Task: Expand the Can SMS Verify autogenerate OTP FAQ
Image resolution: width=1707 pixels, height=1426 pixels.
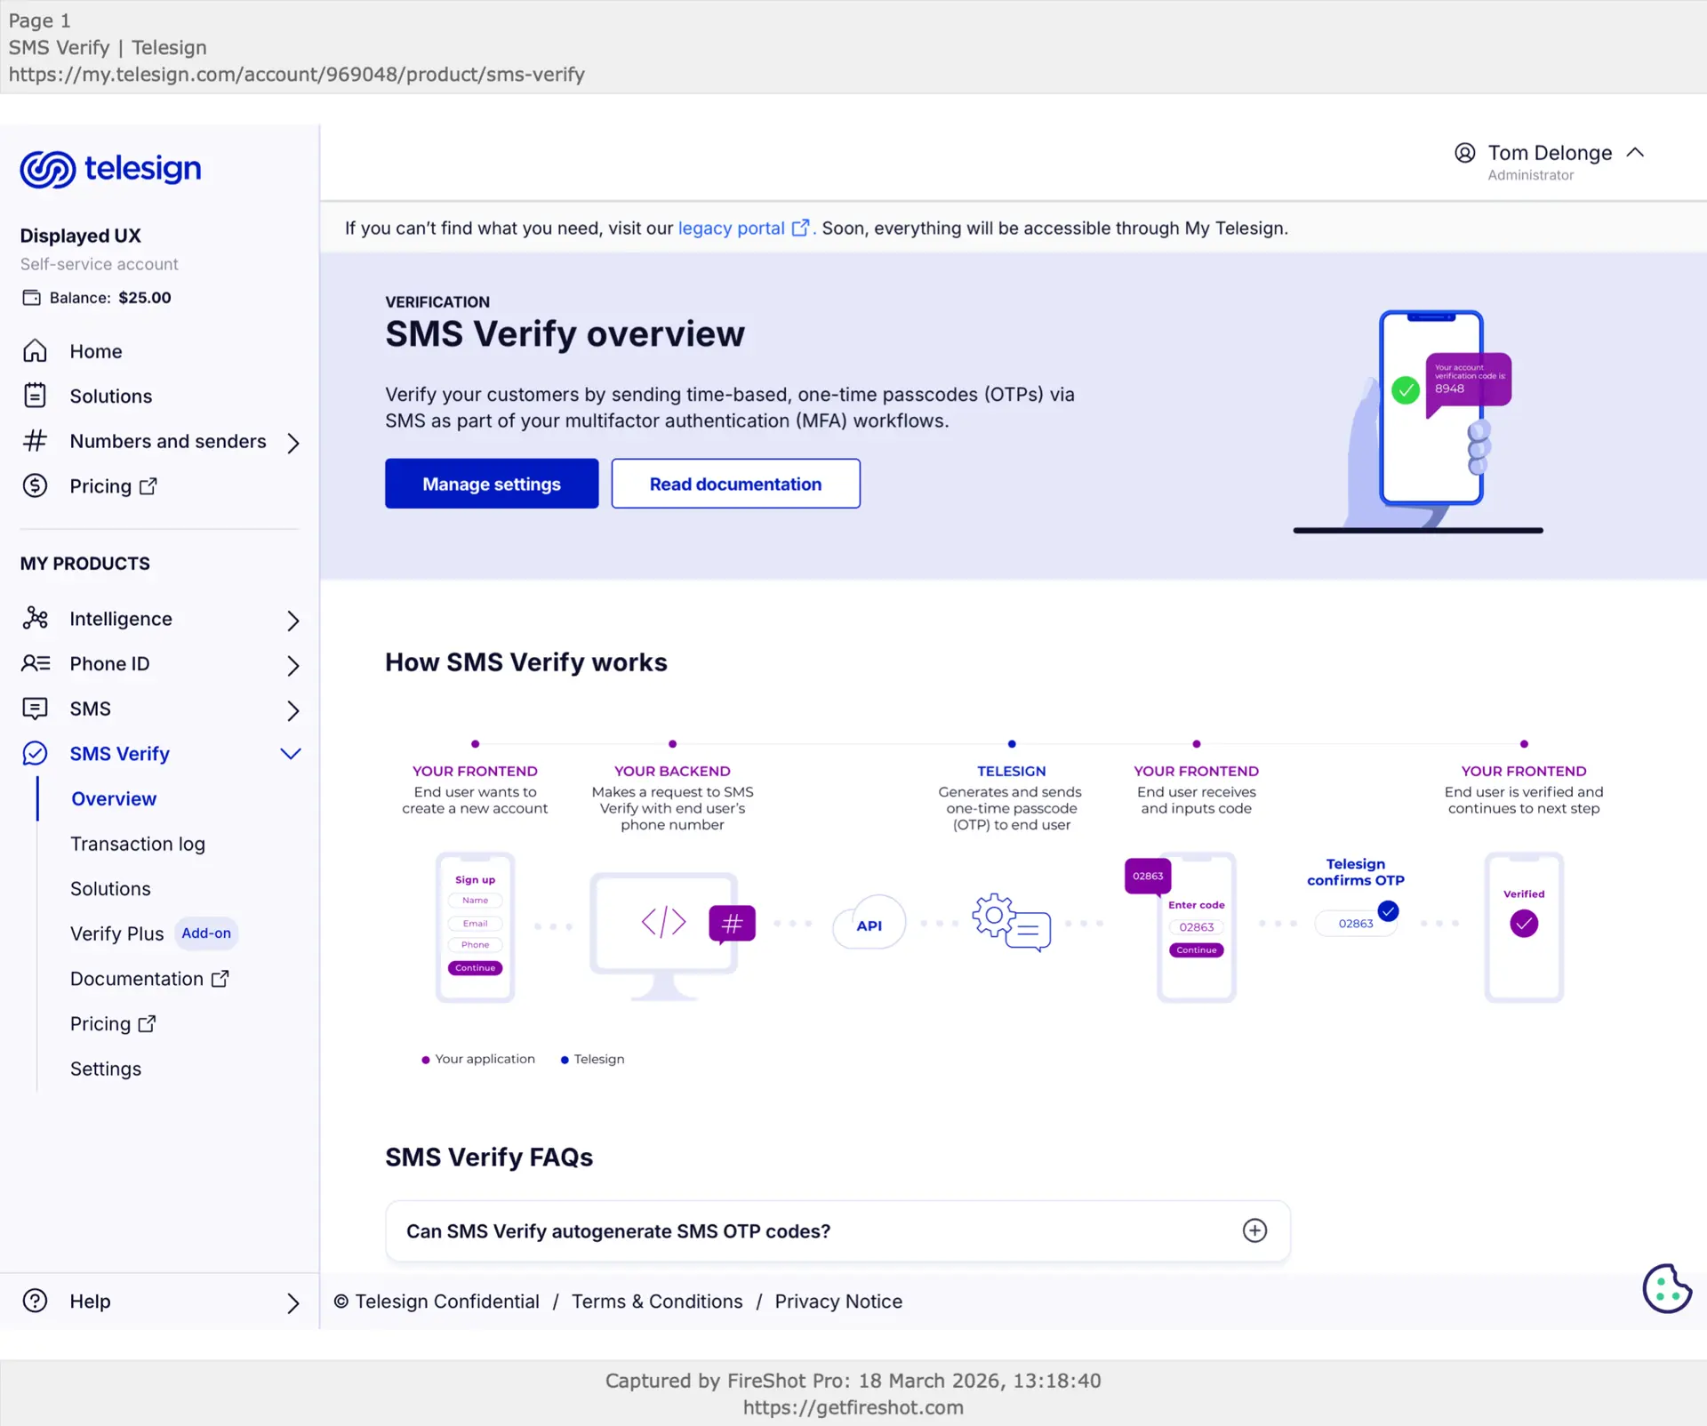Action: 1254,1230
